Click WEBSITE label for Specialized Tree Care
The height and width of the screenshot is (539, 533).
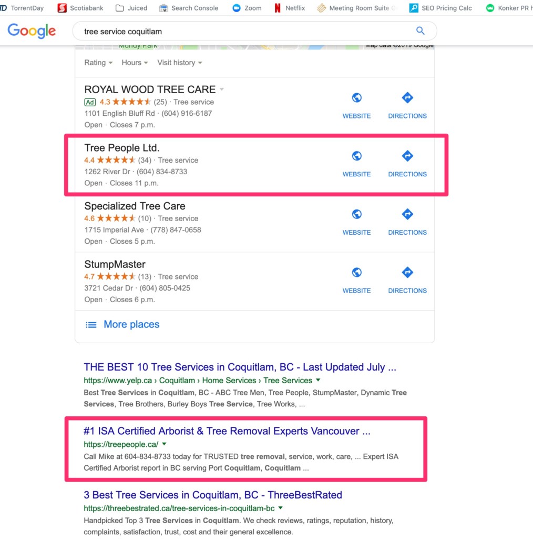[x=356, y=232]
